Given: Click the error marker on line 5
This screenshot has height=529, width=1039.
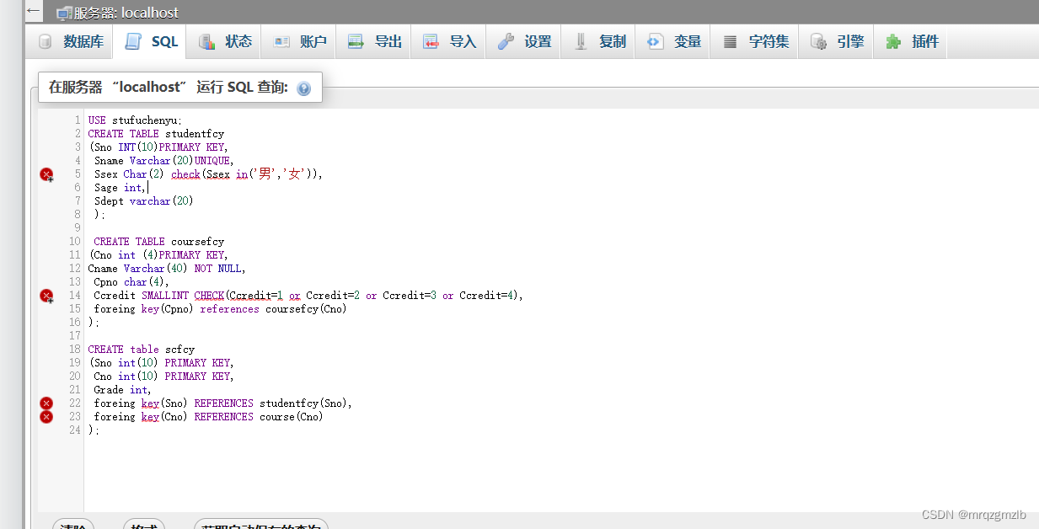Looking at the screenshot, I should [46, 174].
